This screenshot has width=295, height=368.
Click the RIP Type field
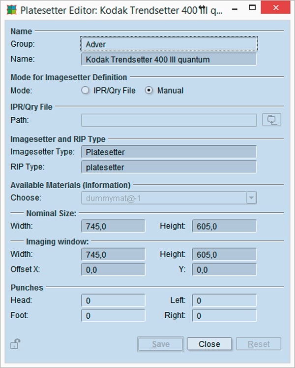(169, 167)
